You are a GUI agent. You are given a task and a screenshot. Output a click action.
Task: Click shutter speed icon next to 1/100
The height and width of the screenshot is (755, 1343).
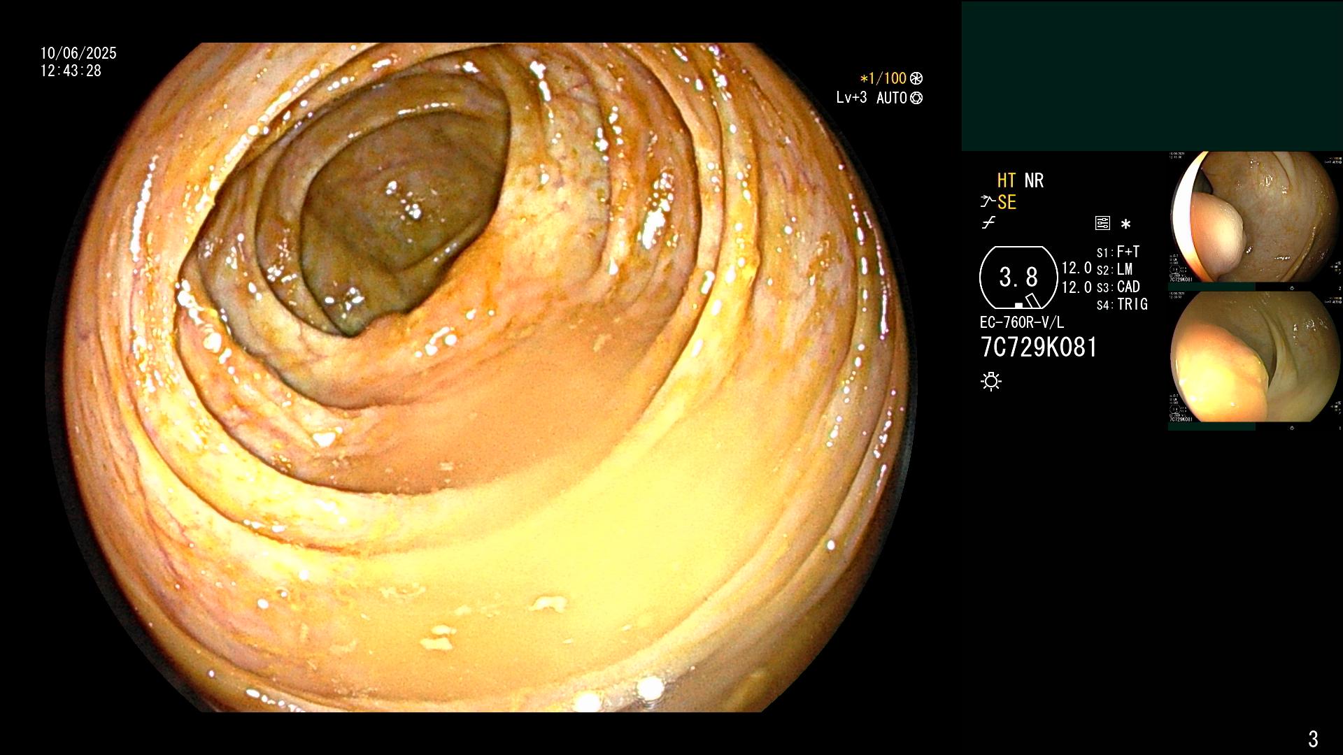(x=916, y=78)
